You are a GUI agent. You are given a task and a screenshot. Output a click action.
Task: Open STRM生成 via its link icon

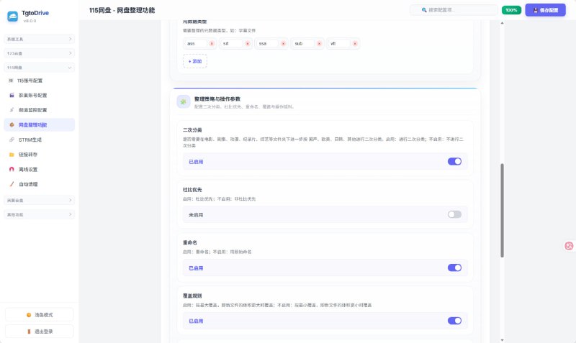(x=12, y=140)
